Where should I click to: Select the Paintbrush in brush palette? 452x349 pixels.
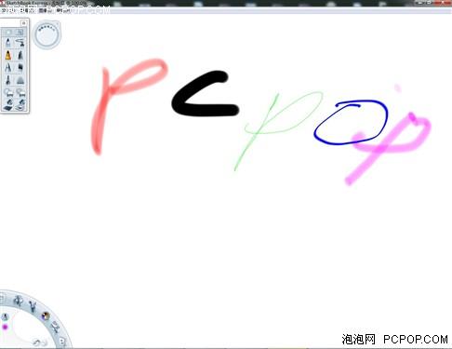(x=8, y=80)
